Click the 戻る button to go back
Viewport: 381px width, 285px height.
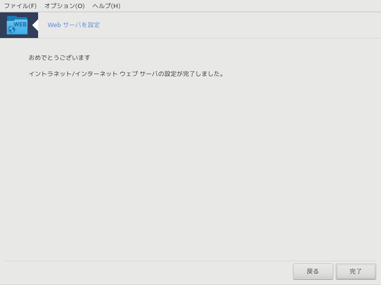coord(313,272)
